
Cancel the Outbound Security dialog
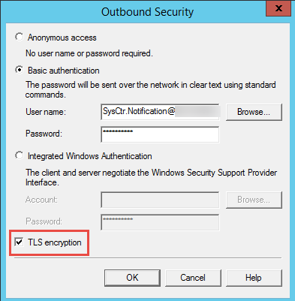pos(193,278)
